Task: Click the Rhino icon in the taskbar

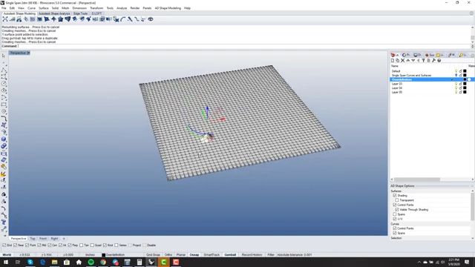Action: [151, 262]
